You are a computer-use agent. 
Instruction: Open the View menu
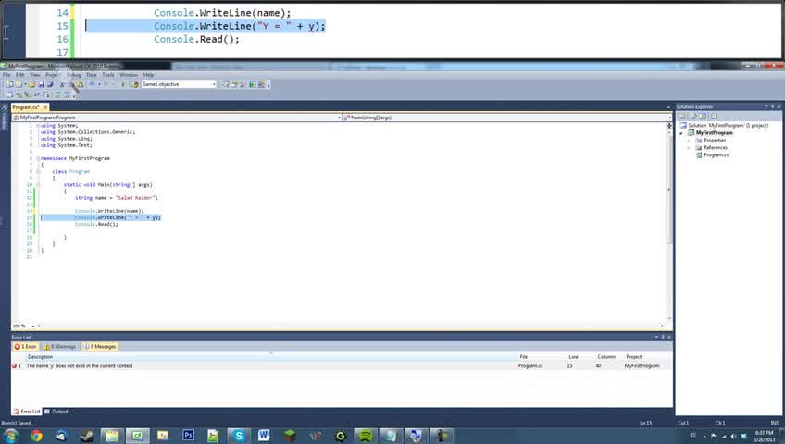tap(34, 75)
